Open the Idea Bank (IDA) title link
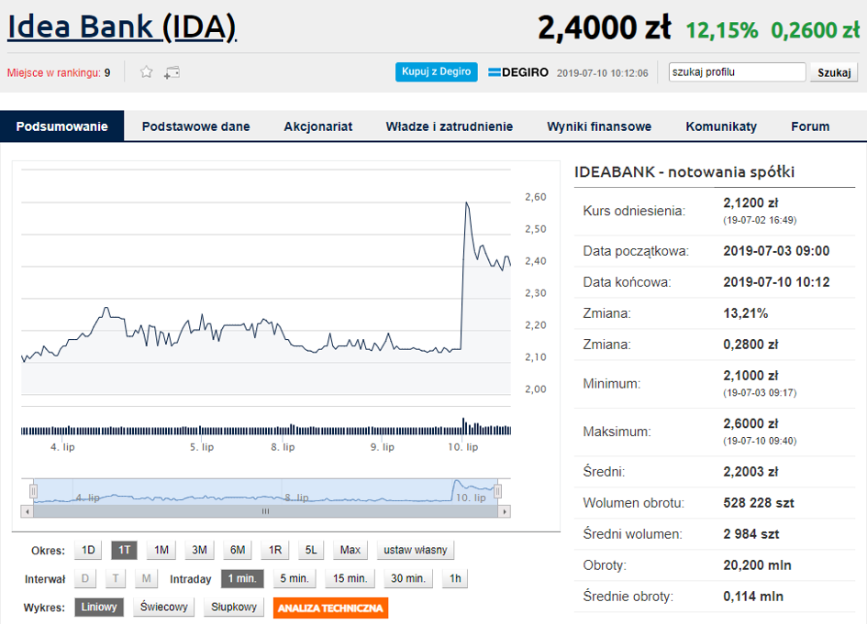Screen dimensions: 867x624 [x=122, y=27]
